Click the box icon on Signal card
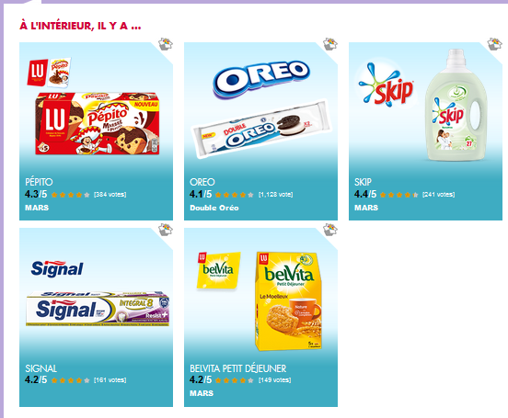 [166, 230]
